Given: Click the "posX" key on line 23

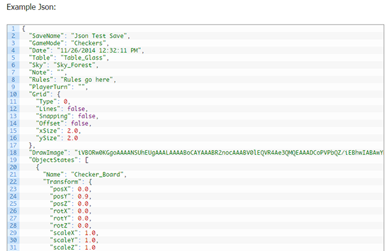Looking at the screenshot, I should [61, 189].
